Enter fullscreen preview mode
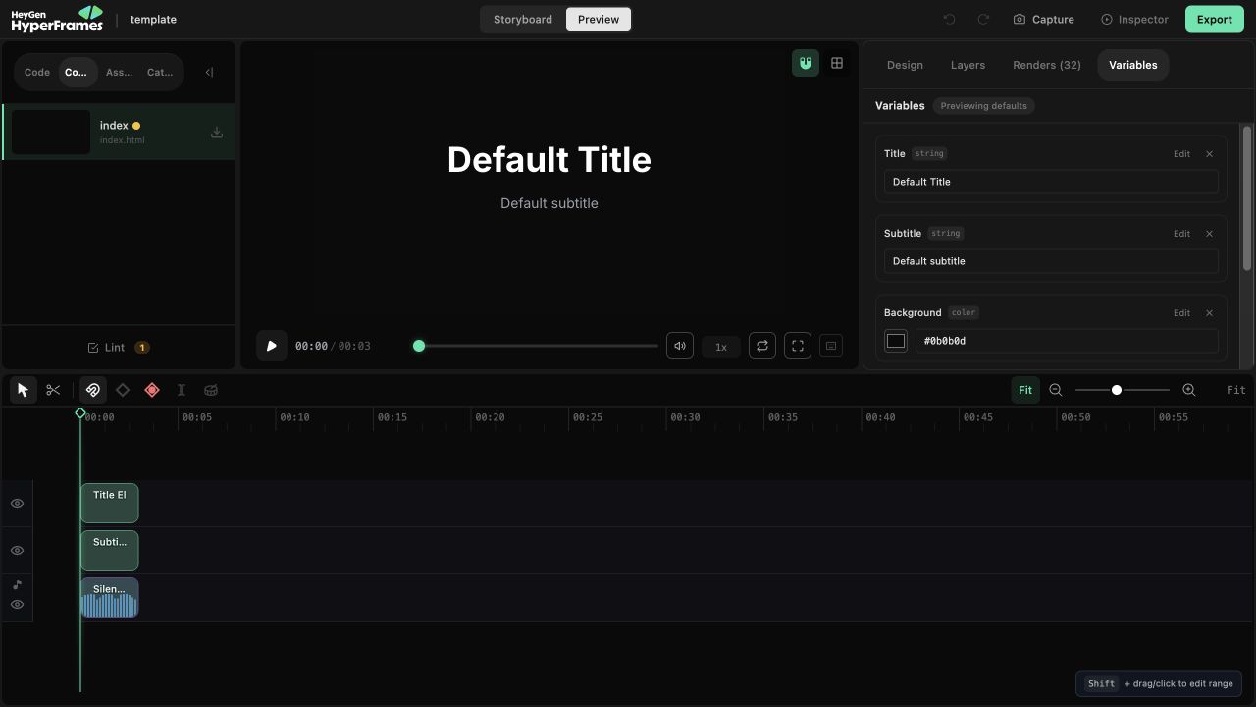Viewport: 1256px width, 707px height. [x=798, y=346]
